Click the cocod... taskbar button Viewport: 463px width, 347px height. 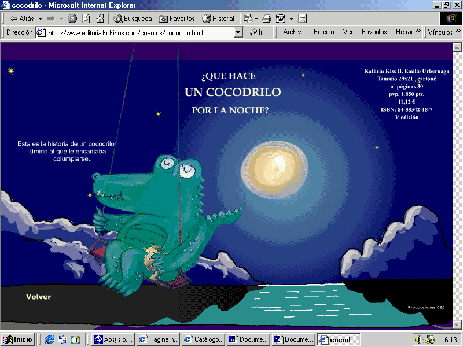339,339
